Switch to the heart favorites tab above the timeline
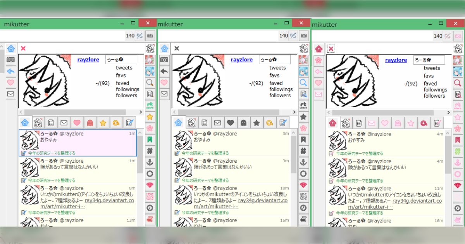The height and width of the screenshot is (244, 465). click(76, 122)
